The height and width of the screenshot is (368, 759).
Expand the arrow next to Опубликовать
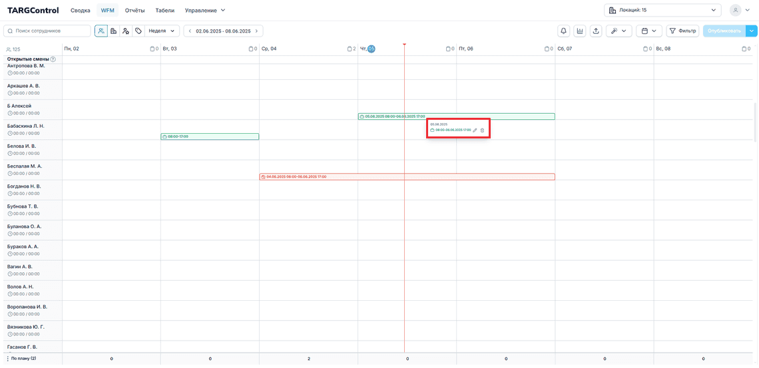click(x=751, y=31)
